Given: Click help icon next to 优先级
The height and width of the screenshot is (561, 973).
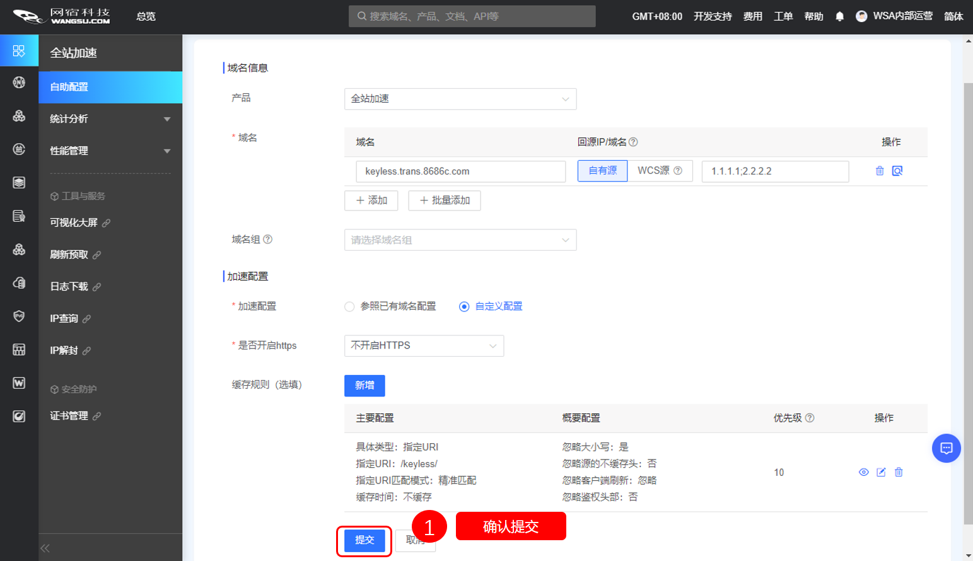Looking at the screenshot, I should click(x=810, y=418).
